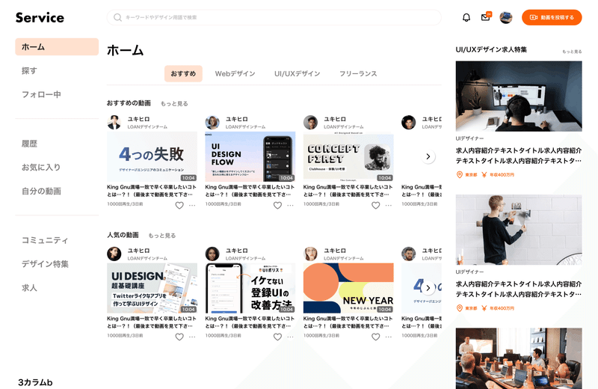
Task: Switch to the Webデザイン tab
Action: (x=235, y=73)
